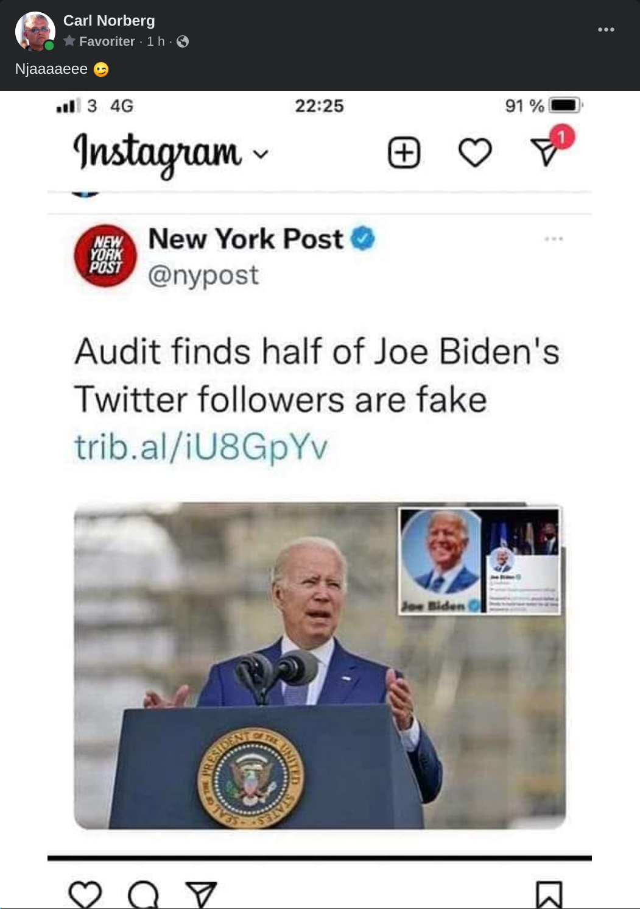
Task: Tap the Instagram new post plus icon
Action: click(404, 152)
